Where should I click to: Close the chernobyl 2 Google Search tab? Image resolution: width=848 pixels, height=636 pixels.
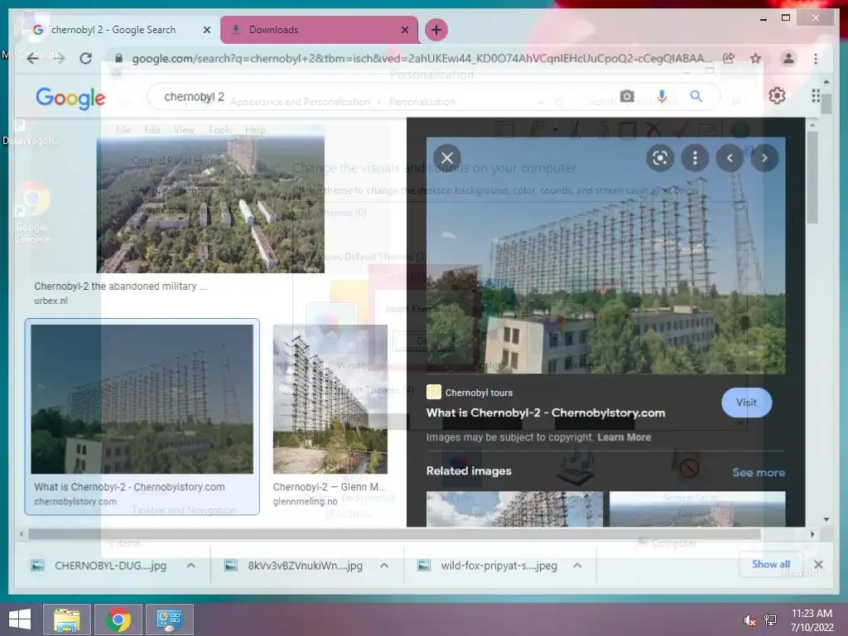pos(206,30)
